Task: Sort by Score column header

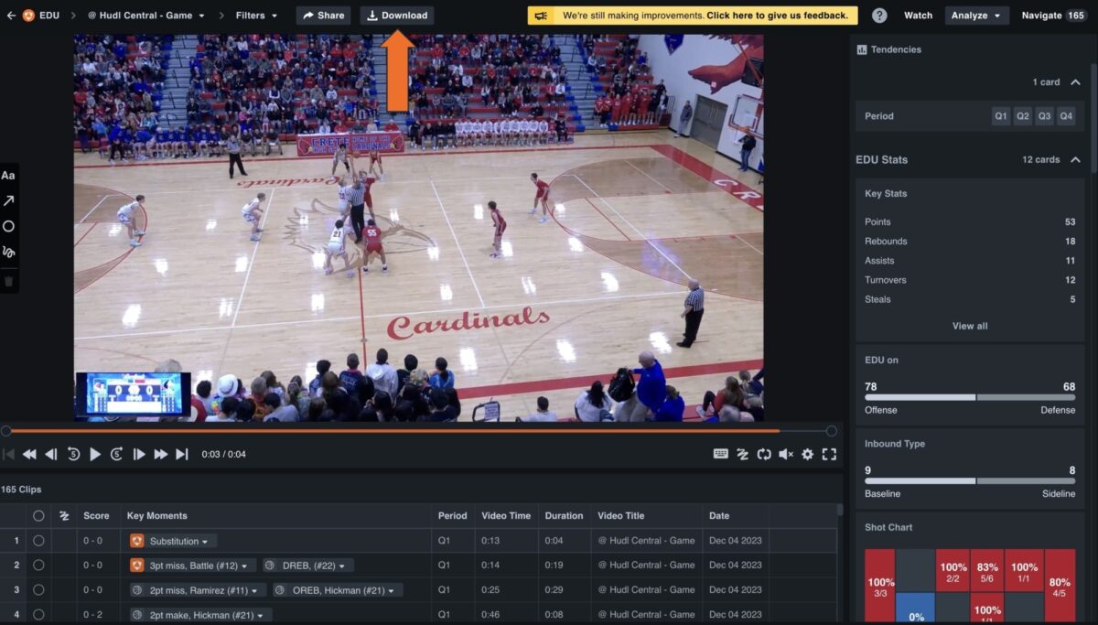Action: [x=96, y=516]
